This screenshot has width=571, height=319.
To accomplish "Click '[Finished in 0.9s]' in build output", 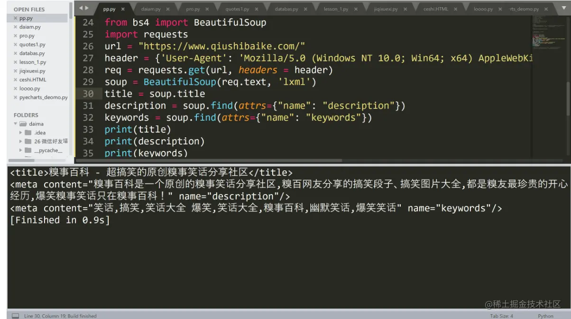I will 60,220.
